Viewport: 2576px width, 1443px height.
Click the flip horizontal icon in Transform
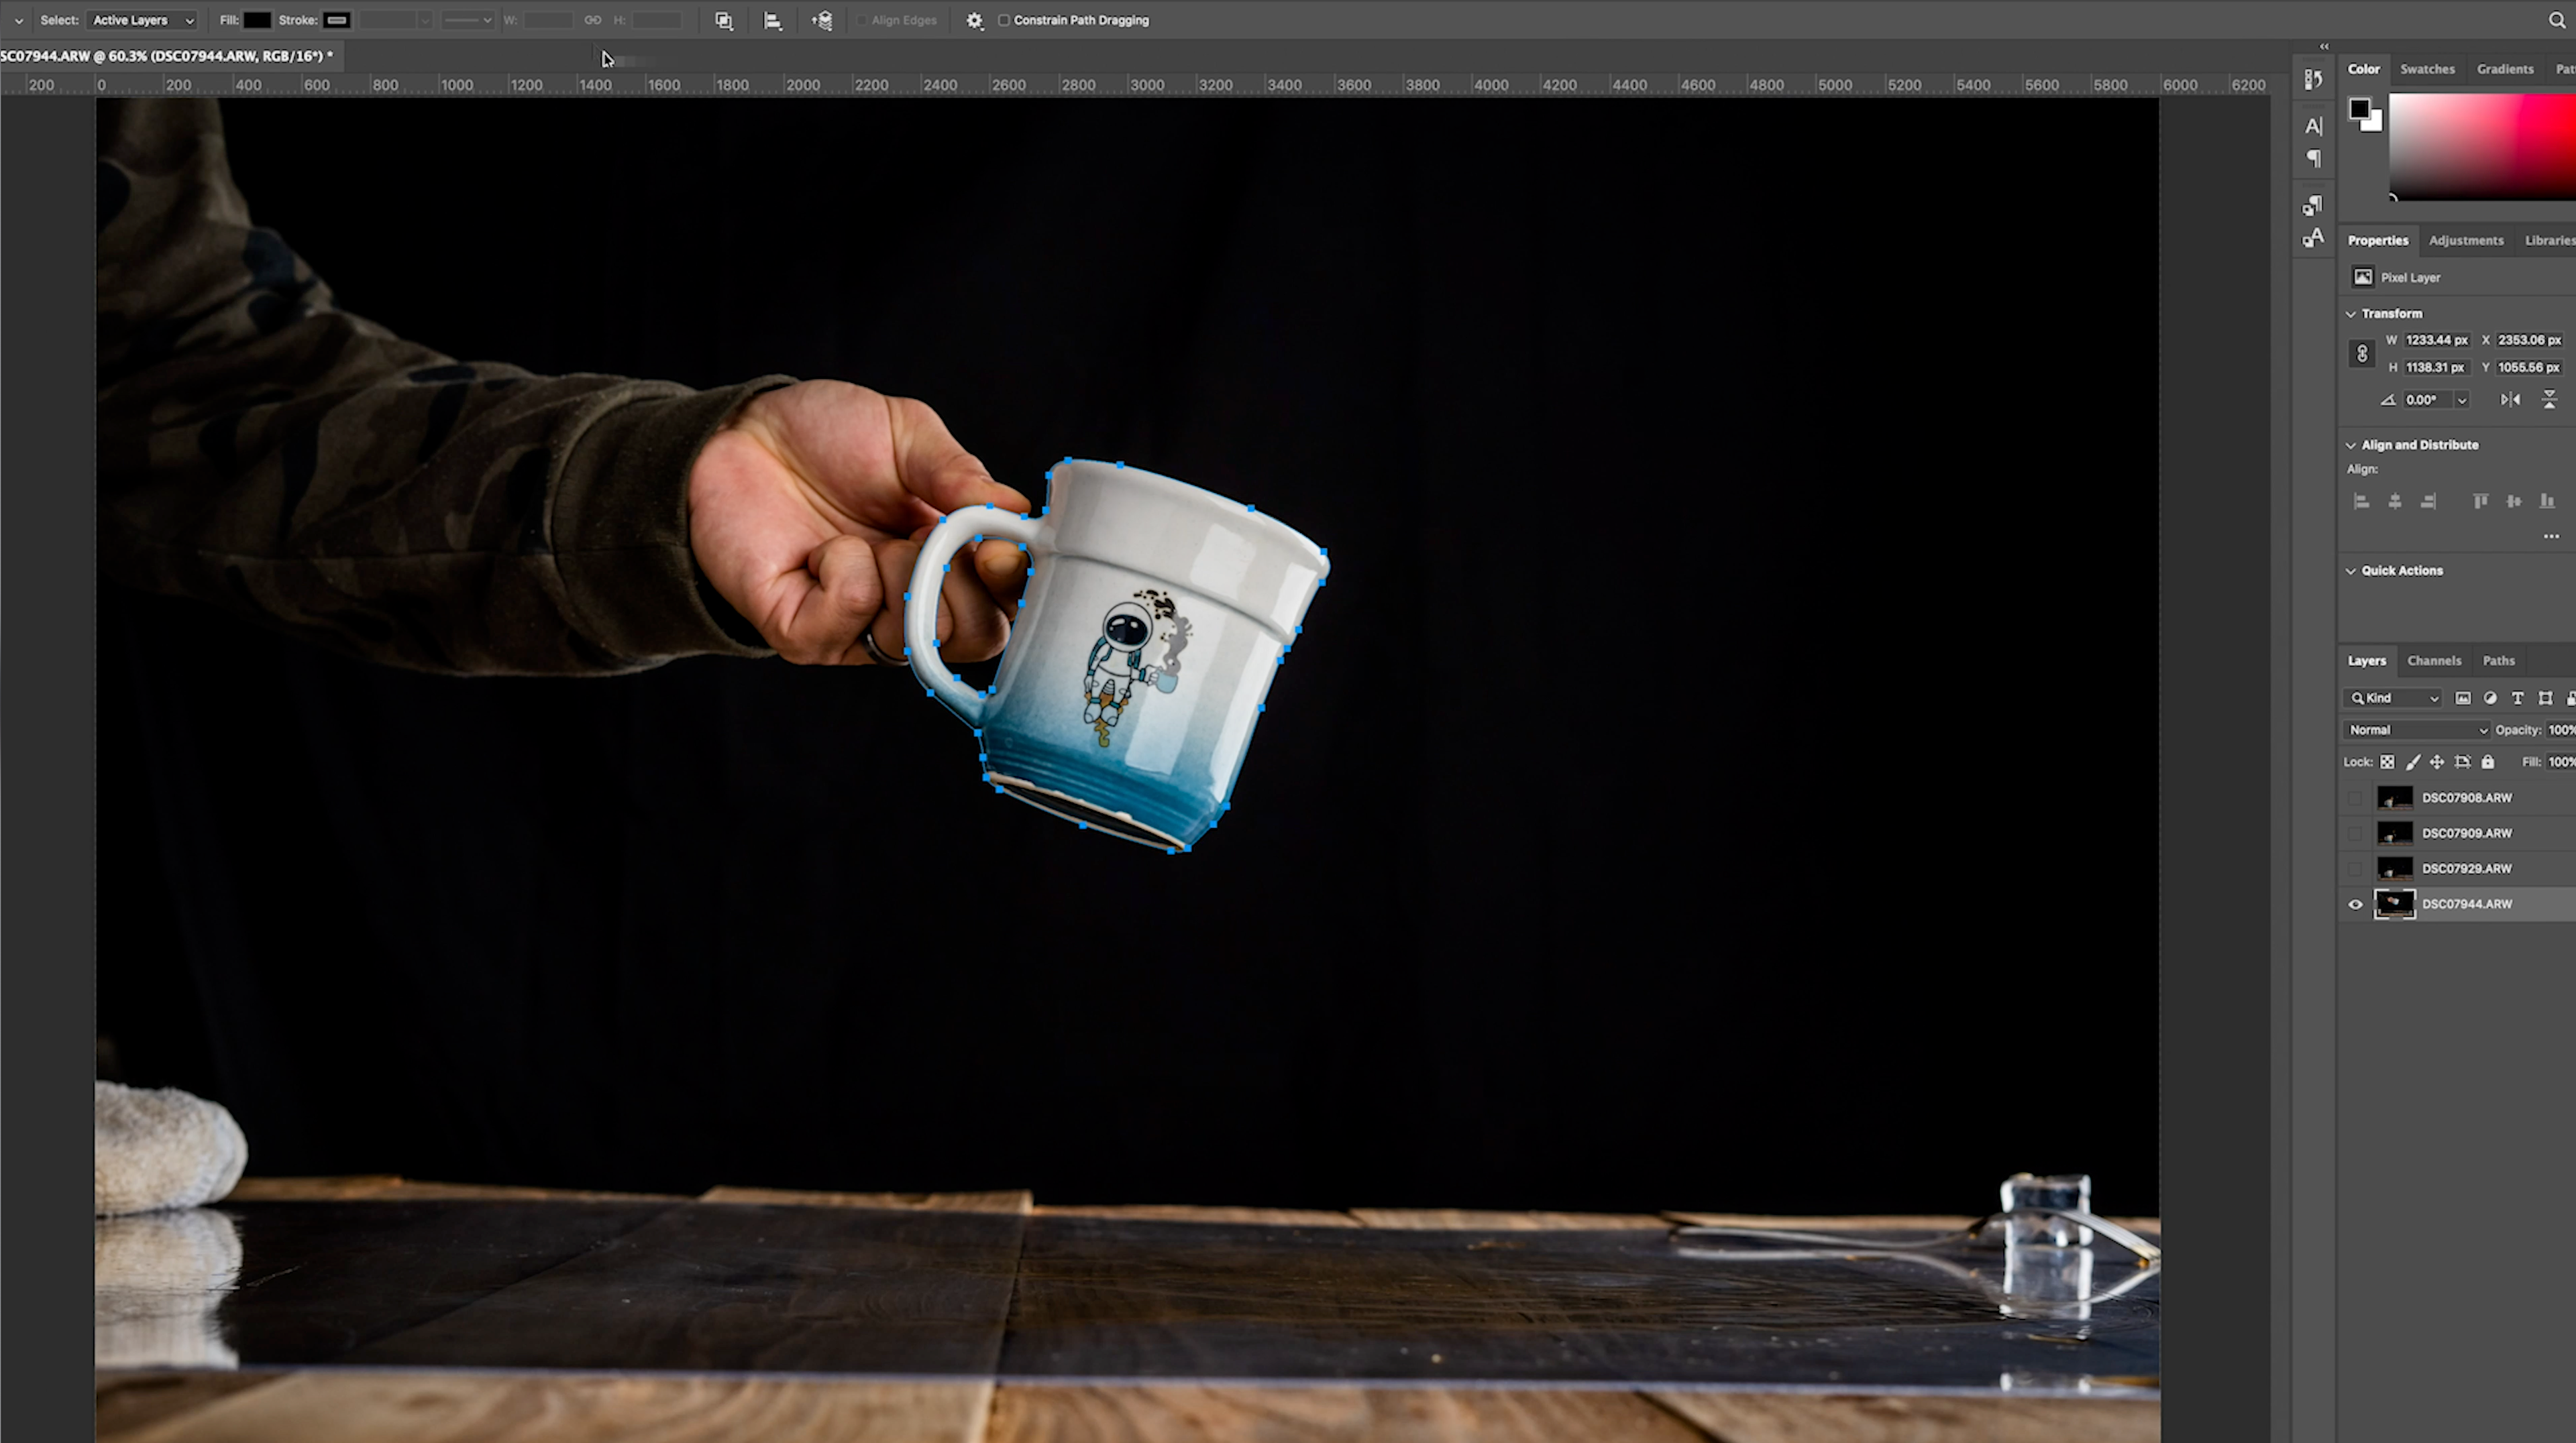pos(2510,400)
